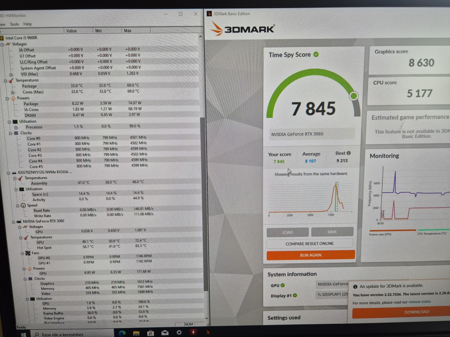Click the Monitoring frequency graph
Screen dimensions: 450x337
(x=409, y=194)
